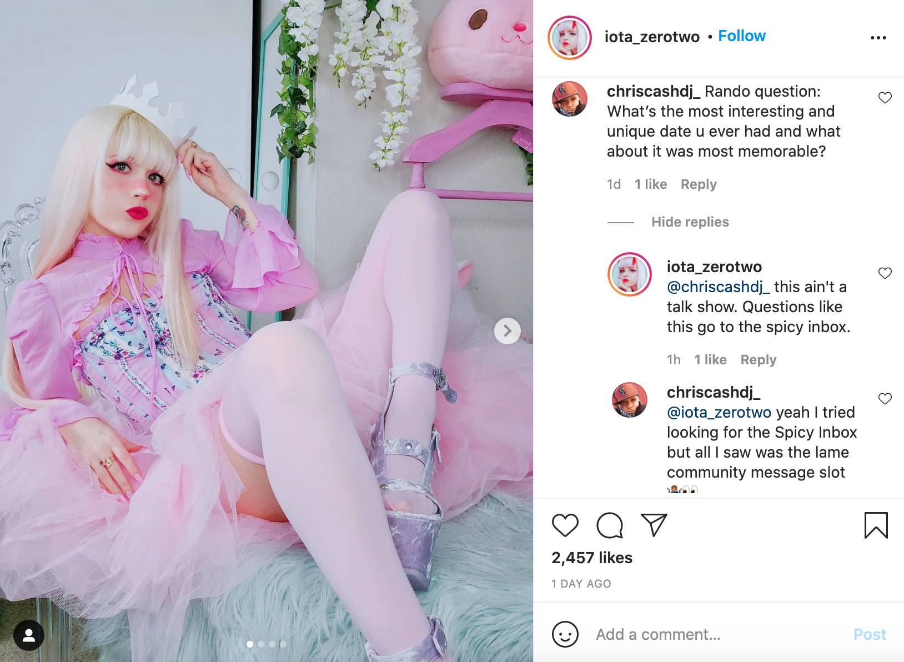904x662 pixels.
Task: Share post via paper plane icon
Action: (x=654, y=525)
